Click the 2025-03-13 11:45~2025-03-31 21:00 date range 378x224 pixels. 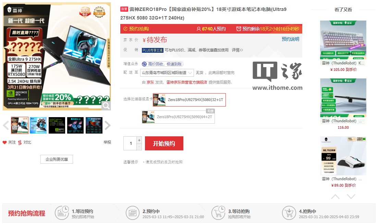(173, 217)
